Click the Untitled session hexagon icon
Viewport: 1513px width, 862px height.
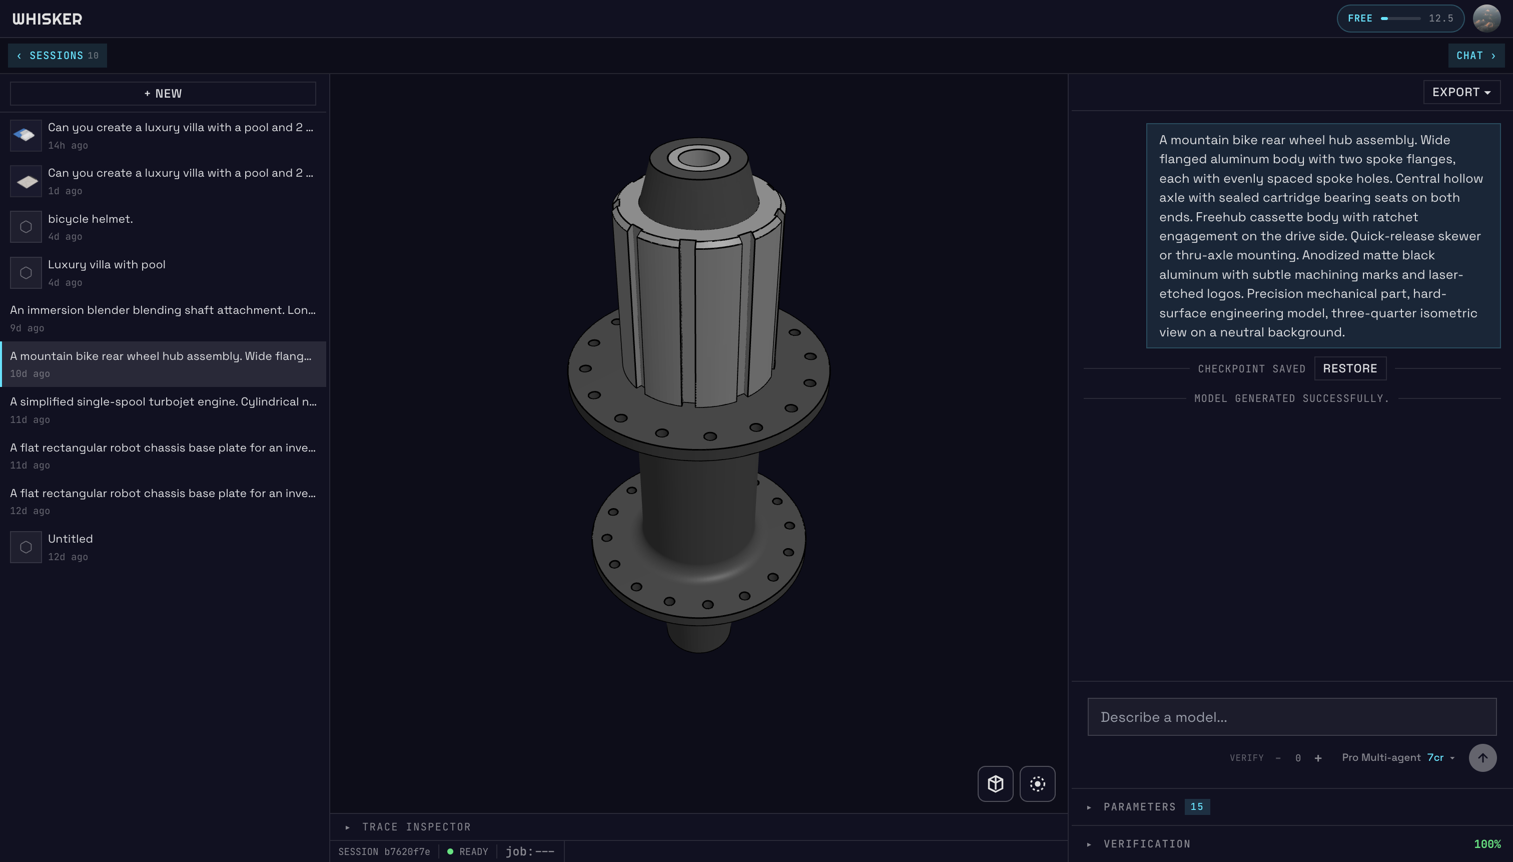pyautogui.click(x=26, y=547)
